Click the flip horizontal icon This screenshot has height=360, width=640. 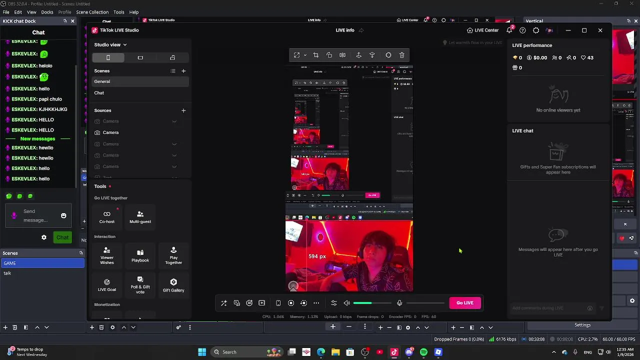[342, 55]
